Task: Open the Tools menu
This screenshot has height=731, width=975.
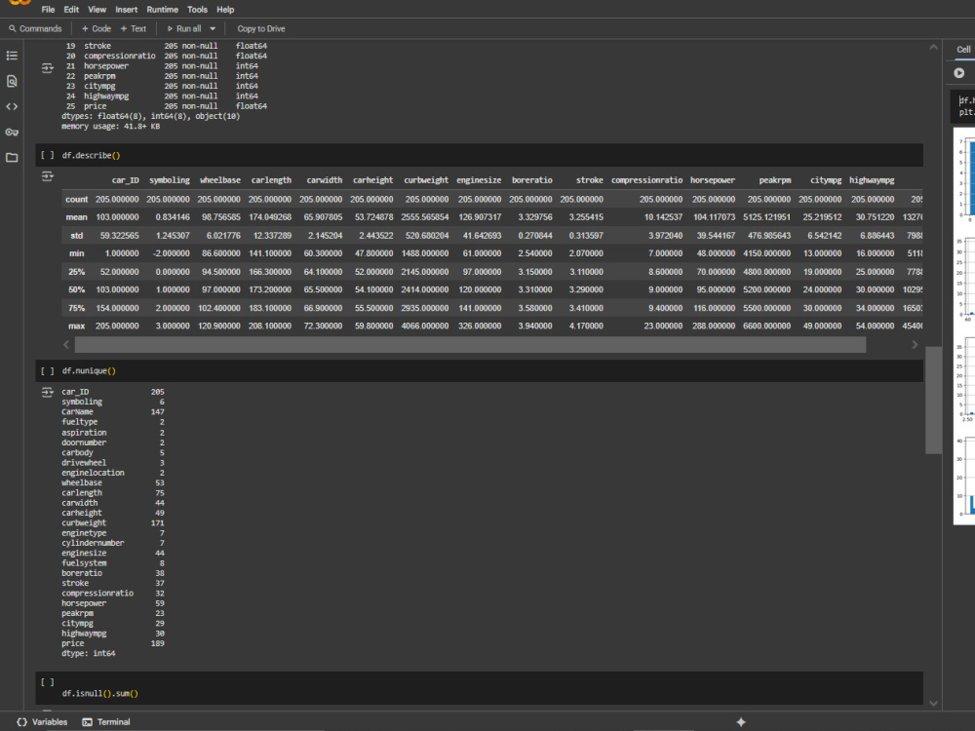Action: click(x=197, y=10)
